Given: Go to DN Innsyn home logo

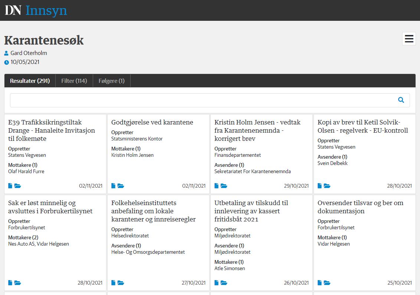Looking at the screenshot, I should point(36,10).
